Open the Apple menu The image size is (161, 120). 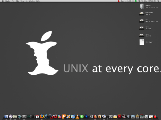tap(3, 1)
